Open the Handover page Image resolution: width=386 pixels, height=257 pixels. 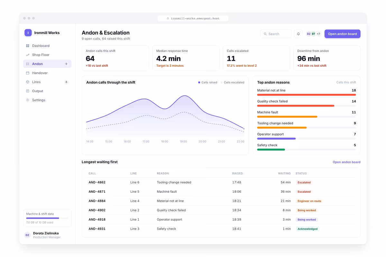(47, 73)
